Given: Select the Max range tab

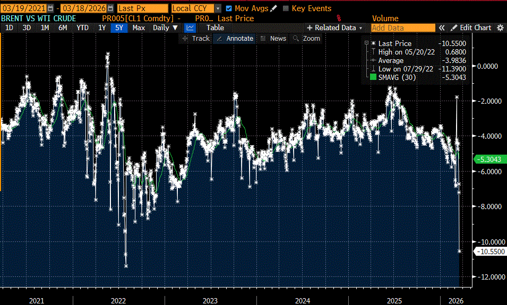Looking at the screenshot, I should click(x=138, y=27).
